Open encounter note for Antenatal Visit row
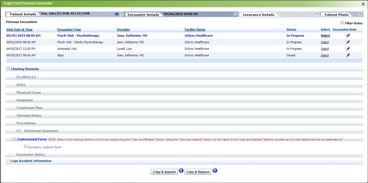Image resolution: width=368 pixels, height=183 pixels. point(347,49)
